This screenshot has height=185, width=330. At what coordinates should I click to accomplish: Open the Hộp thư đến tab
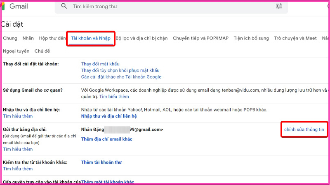(52, 38)
